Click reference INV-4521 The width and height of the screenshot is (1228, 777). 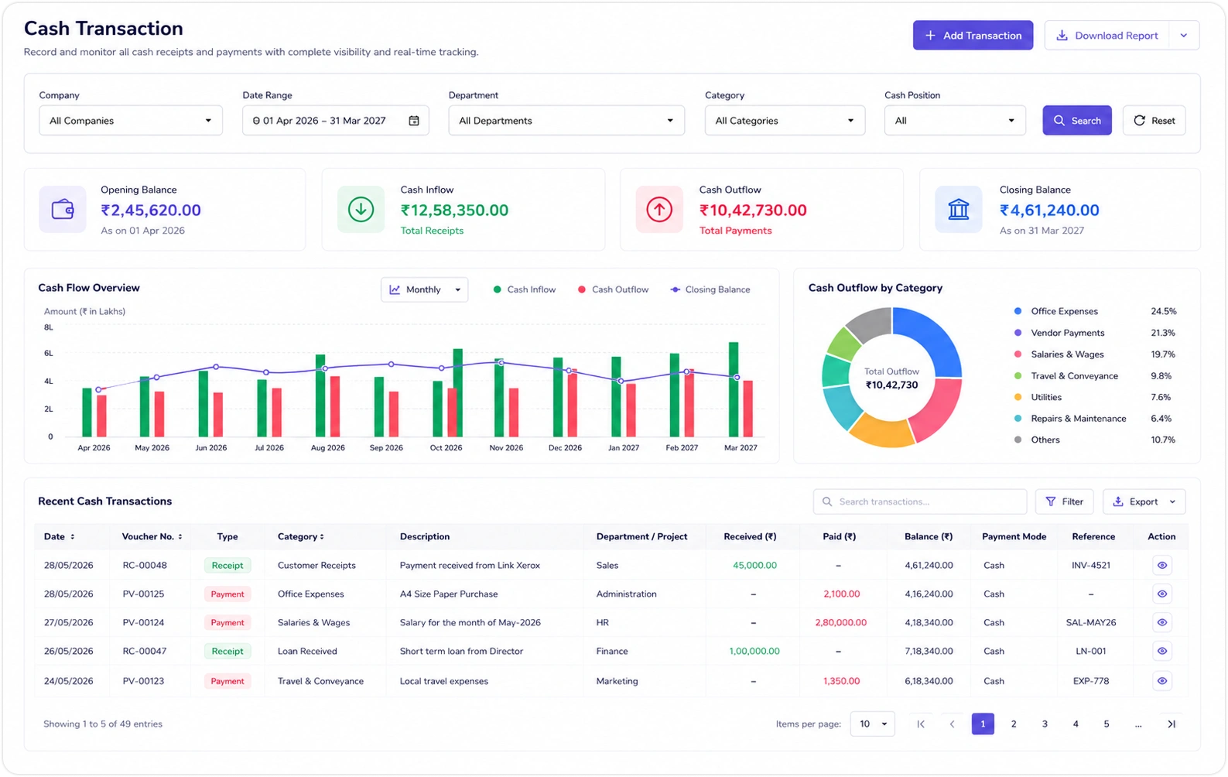pyautogui.click(x=1091, y=566)
